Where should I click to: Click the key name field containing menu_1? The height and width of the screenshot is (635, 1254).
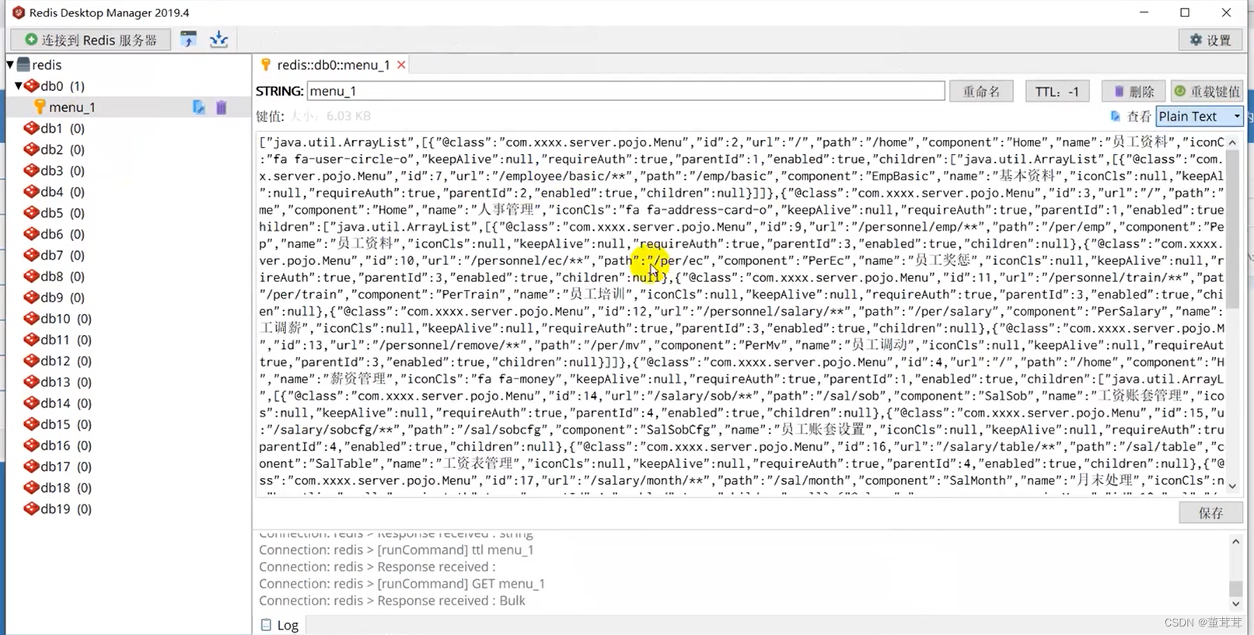626,91
